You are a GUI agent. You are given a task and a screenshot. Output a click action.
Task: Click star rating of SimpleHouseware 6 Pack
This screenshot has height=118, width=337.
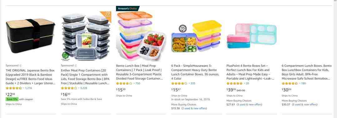click(179, 83)
